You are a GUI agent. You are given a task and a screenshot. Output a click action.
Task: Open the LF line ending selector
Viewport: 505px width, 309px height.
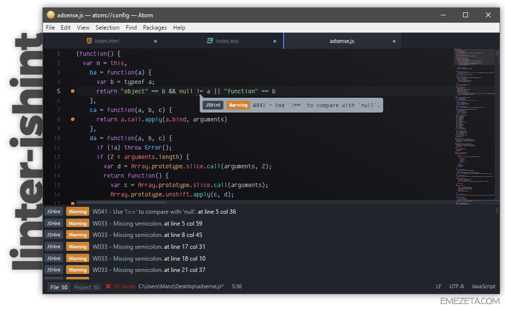pyautogui.click(x=438, y=286)
